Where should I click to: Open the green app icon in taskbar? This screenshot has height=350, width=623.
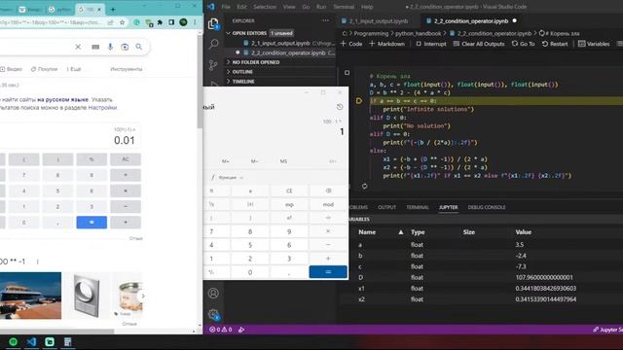click(x=50, y=341)
